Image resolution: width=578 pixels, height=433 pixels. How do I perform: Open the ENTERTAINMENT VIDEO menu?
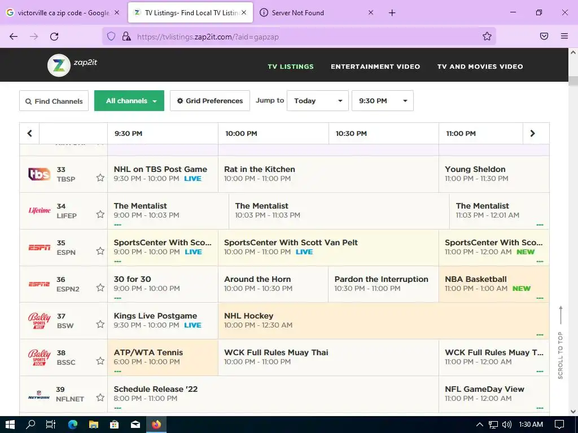[x=375, y=67]
